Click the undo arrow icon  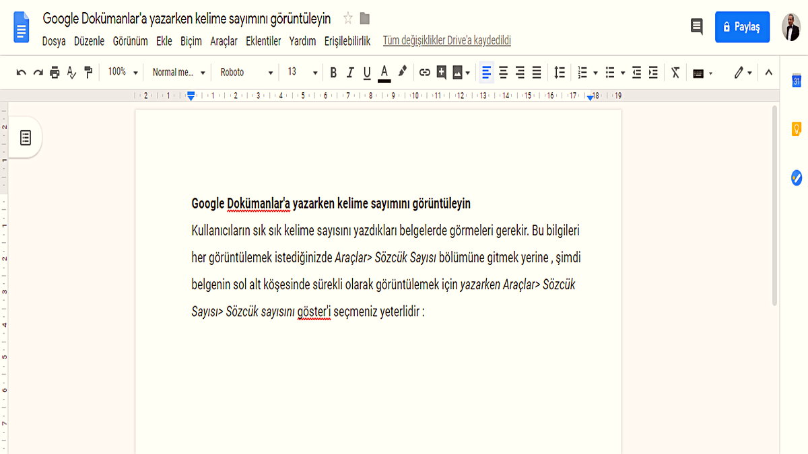22,73
